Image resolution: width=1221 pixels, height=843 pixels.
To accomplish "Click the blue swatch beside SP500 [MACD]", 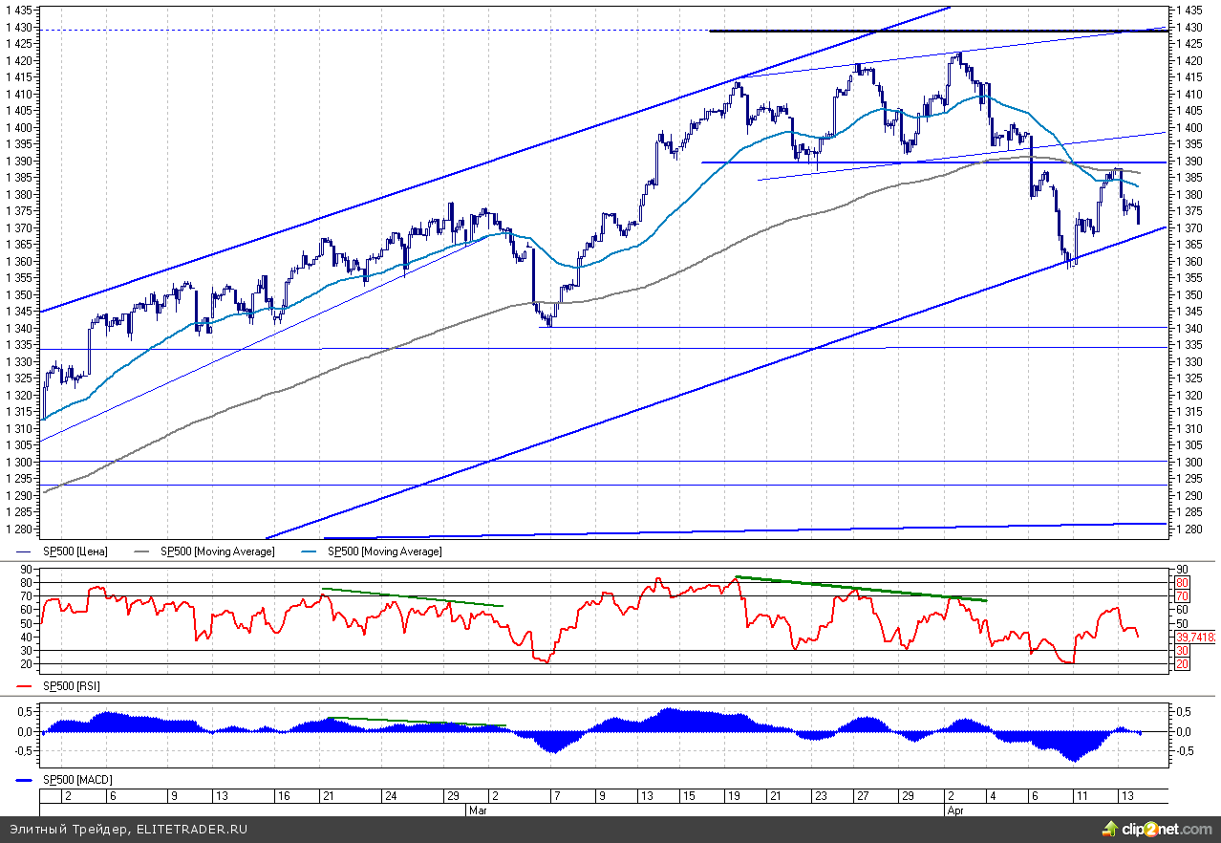I will (25, 780).
